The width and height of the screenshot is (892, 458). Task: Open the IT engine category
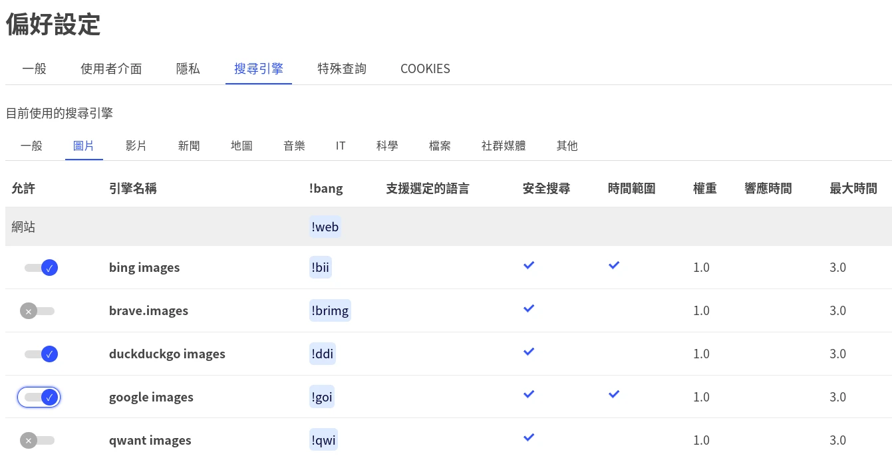pyautogui.click(x=341, y=146)
